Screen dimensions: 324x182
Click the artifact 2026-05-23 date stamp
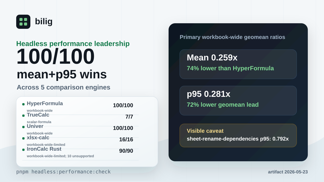pos(288,172)
